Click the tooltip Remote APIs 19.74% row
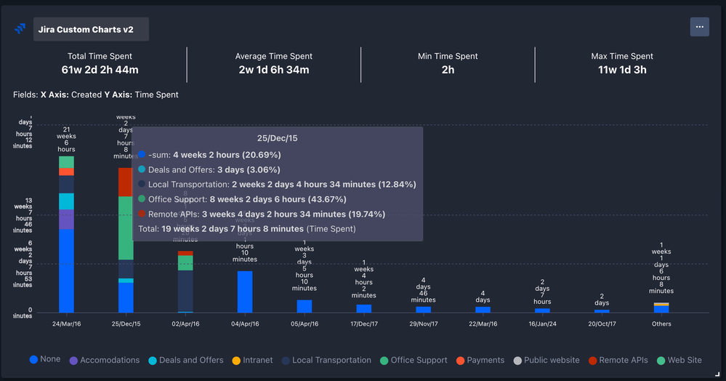726x381 pixels. (x=262, y=214)
